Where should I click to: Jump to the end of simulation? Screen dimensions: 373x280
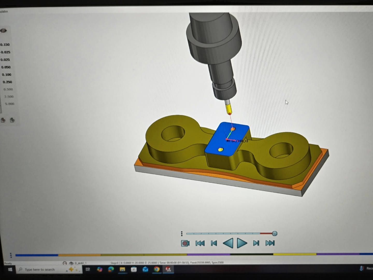270,243
